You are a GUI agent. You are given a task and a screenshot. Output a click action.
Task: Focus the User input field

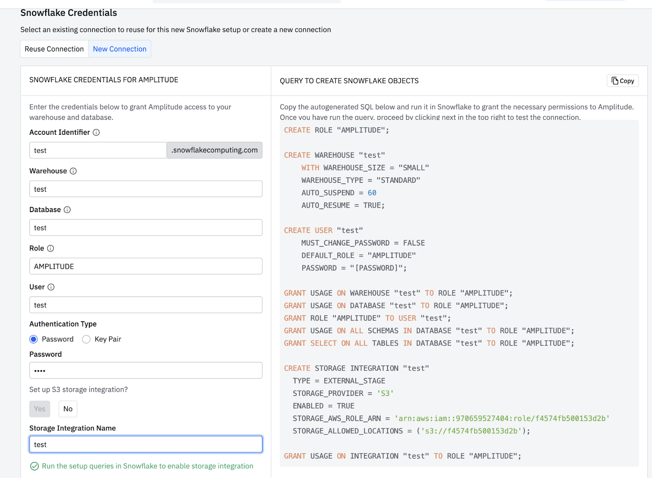(x=146, y=305)
